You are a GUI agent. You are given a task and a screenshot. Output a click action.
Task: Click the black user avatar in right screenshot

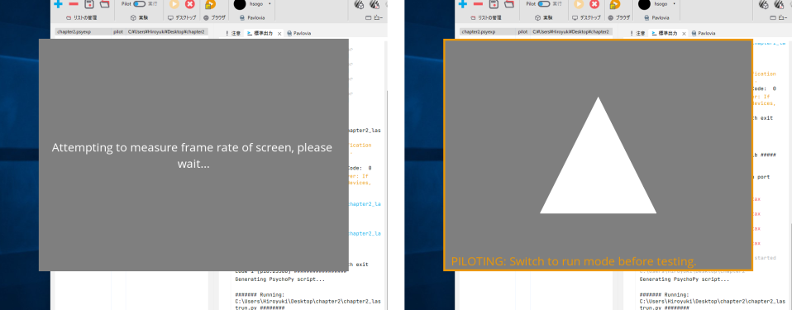pyautogui.click(x=644, y=4)
